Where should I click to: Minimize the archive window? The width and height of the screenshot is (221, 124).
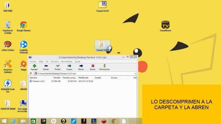click(x=123, y=57)
